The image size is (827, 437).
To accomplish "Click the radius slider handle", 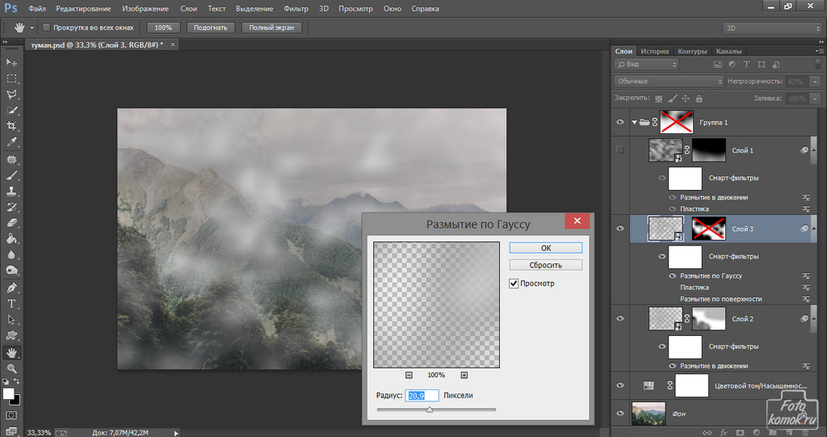I will point(429,410).
